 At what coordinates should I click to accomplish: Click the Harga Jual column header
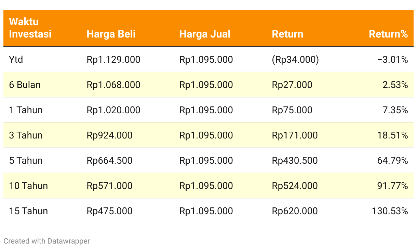(205, 34)
